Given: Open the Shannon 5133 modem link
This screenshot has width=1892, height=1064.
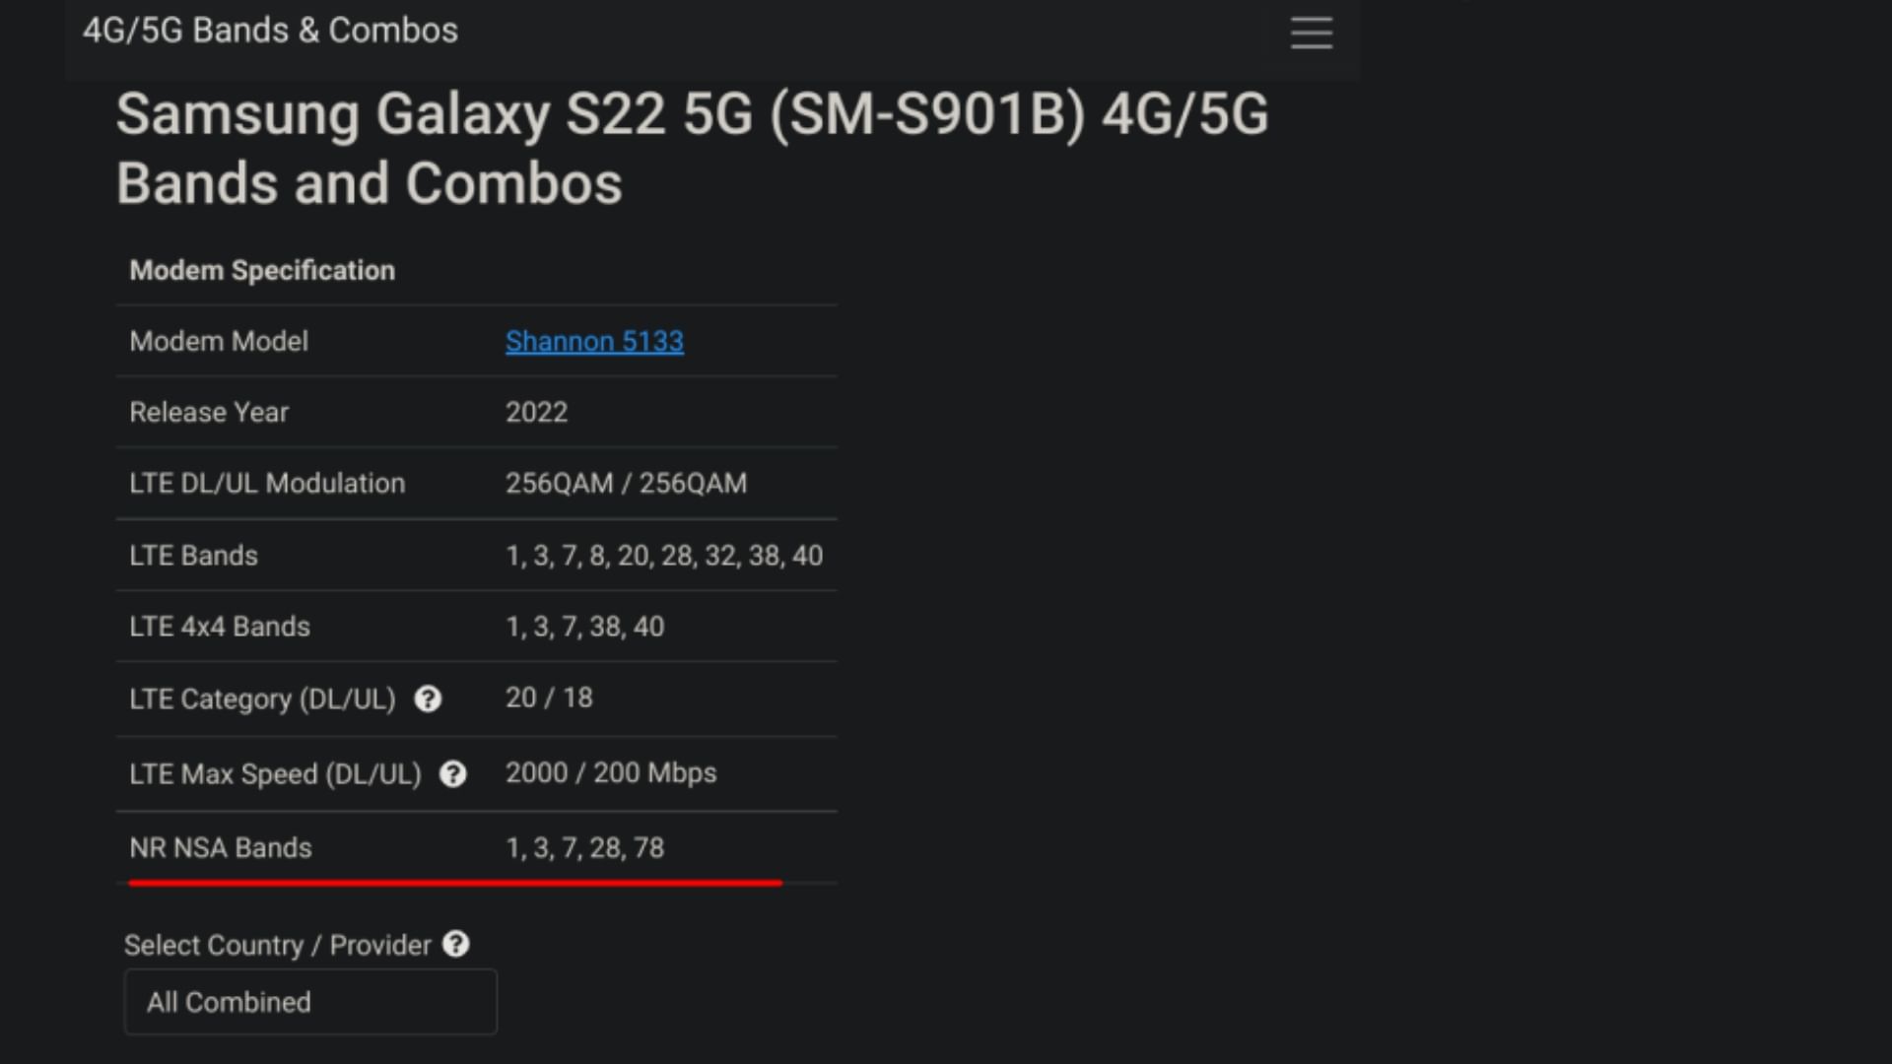Looking at the screenshot, I should coord(594,342).
